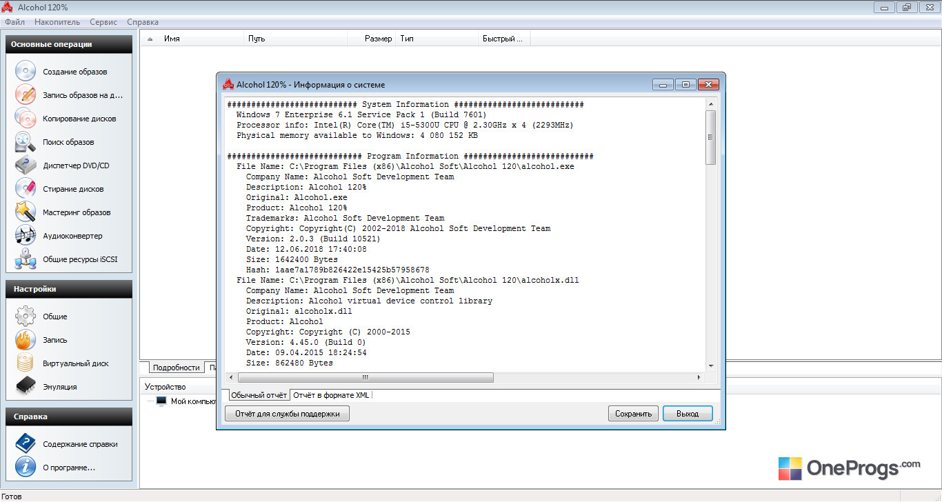The image size is (942, 502).
Task: Click the Hash: 1aae7a1789b826422e15425b57958678 line
Action: pyautogui.click(x=338, y=270)
